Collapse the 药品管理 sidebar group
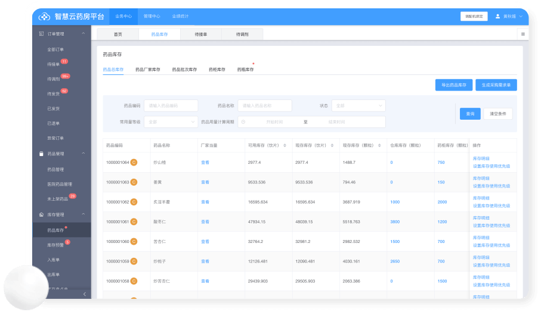This screenshot has height=315, width=541. (83, 153)
